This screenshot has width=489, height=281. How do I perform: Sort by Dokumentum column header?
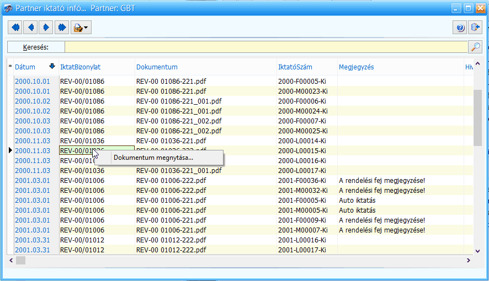[157, 67]
